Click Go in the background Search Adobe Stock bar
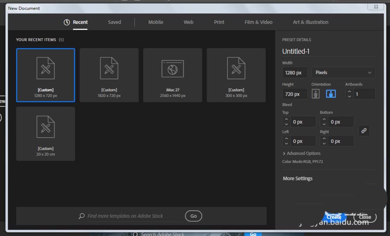Screen dimensions: 390x236 253,234
